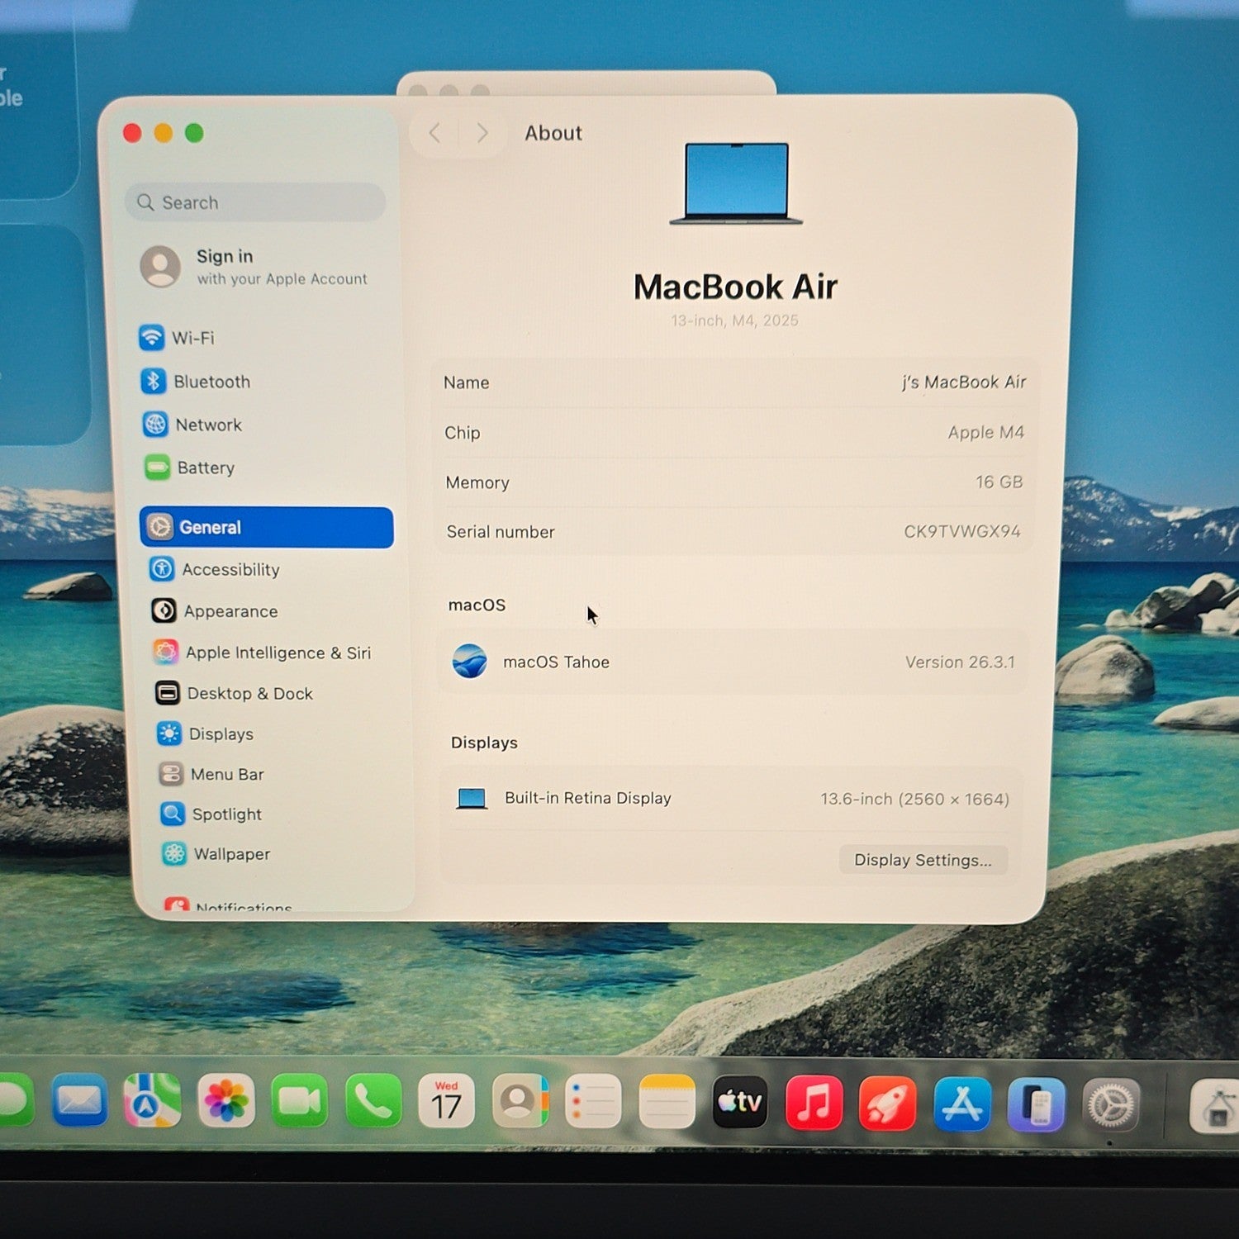Launch the Music app from the Dock
Viewport: 1239px width, 1239px height.
[x=814, y=1102]
